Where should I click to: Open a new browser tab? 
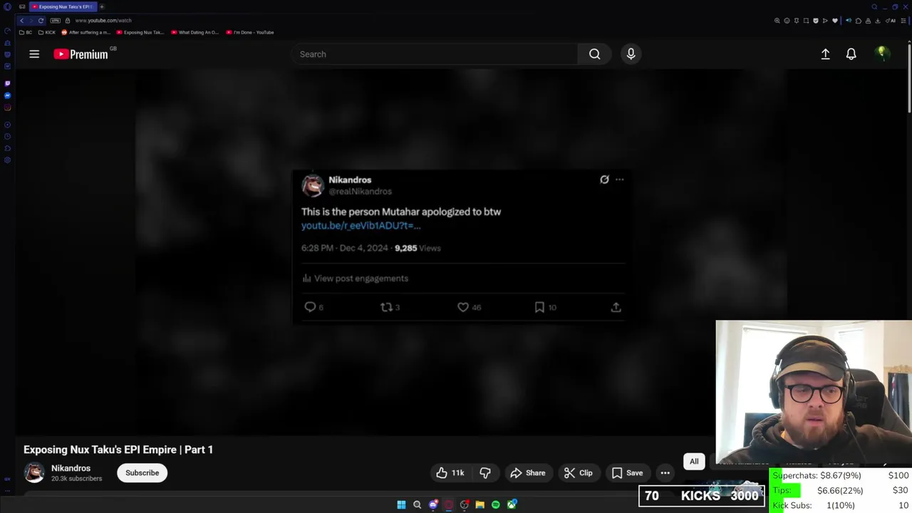pos(102,6)
